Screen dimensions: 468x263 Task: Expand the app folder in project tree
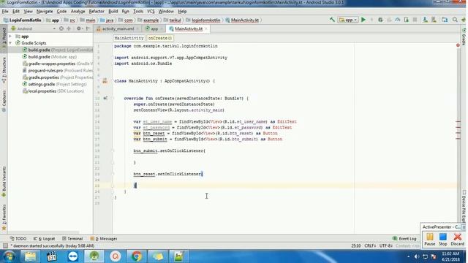pos(10,36)
